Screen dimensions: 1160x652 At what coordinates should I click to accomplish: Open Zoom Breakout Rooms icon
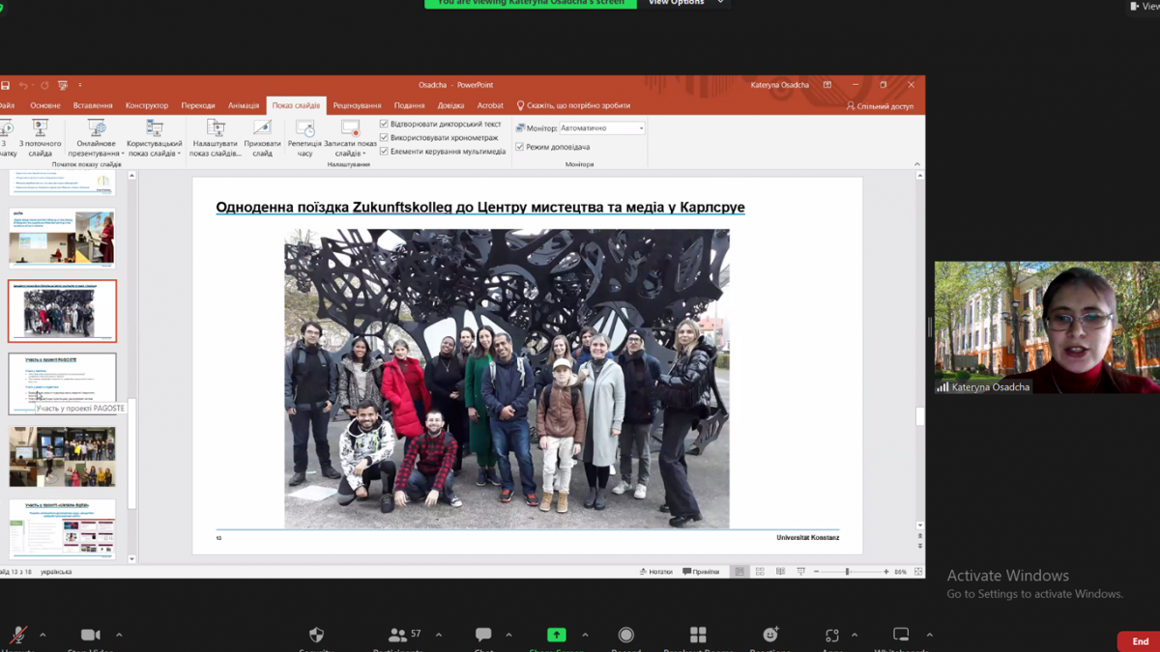click(x=698, y=635)
